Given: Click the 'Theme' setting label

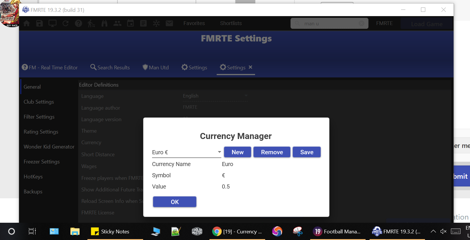Looking at the screenshot, I should tap(89, 131).
